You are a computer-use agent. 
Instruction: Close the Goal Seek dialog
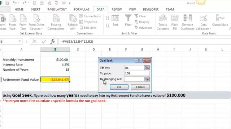pos(147,61)
